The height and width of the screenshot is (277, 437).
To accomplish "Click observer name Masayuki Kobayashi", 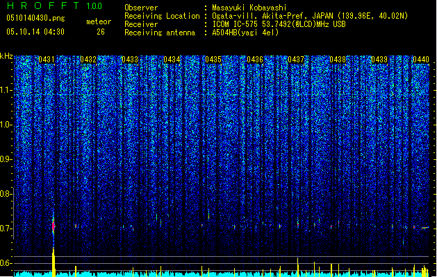I will [249, 8].
